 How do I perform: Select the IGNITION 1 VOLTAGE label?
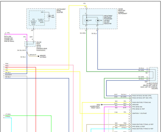pyautogui.click(x=139, y=113)
